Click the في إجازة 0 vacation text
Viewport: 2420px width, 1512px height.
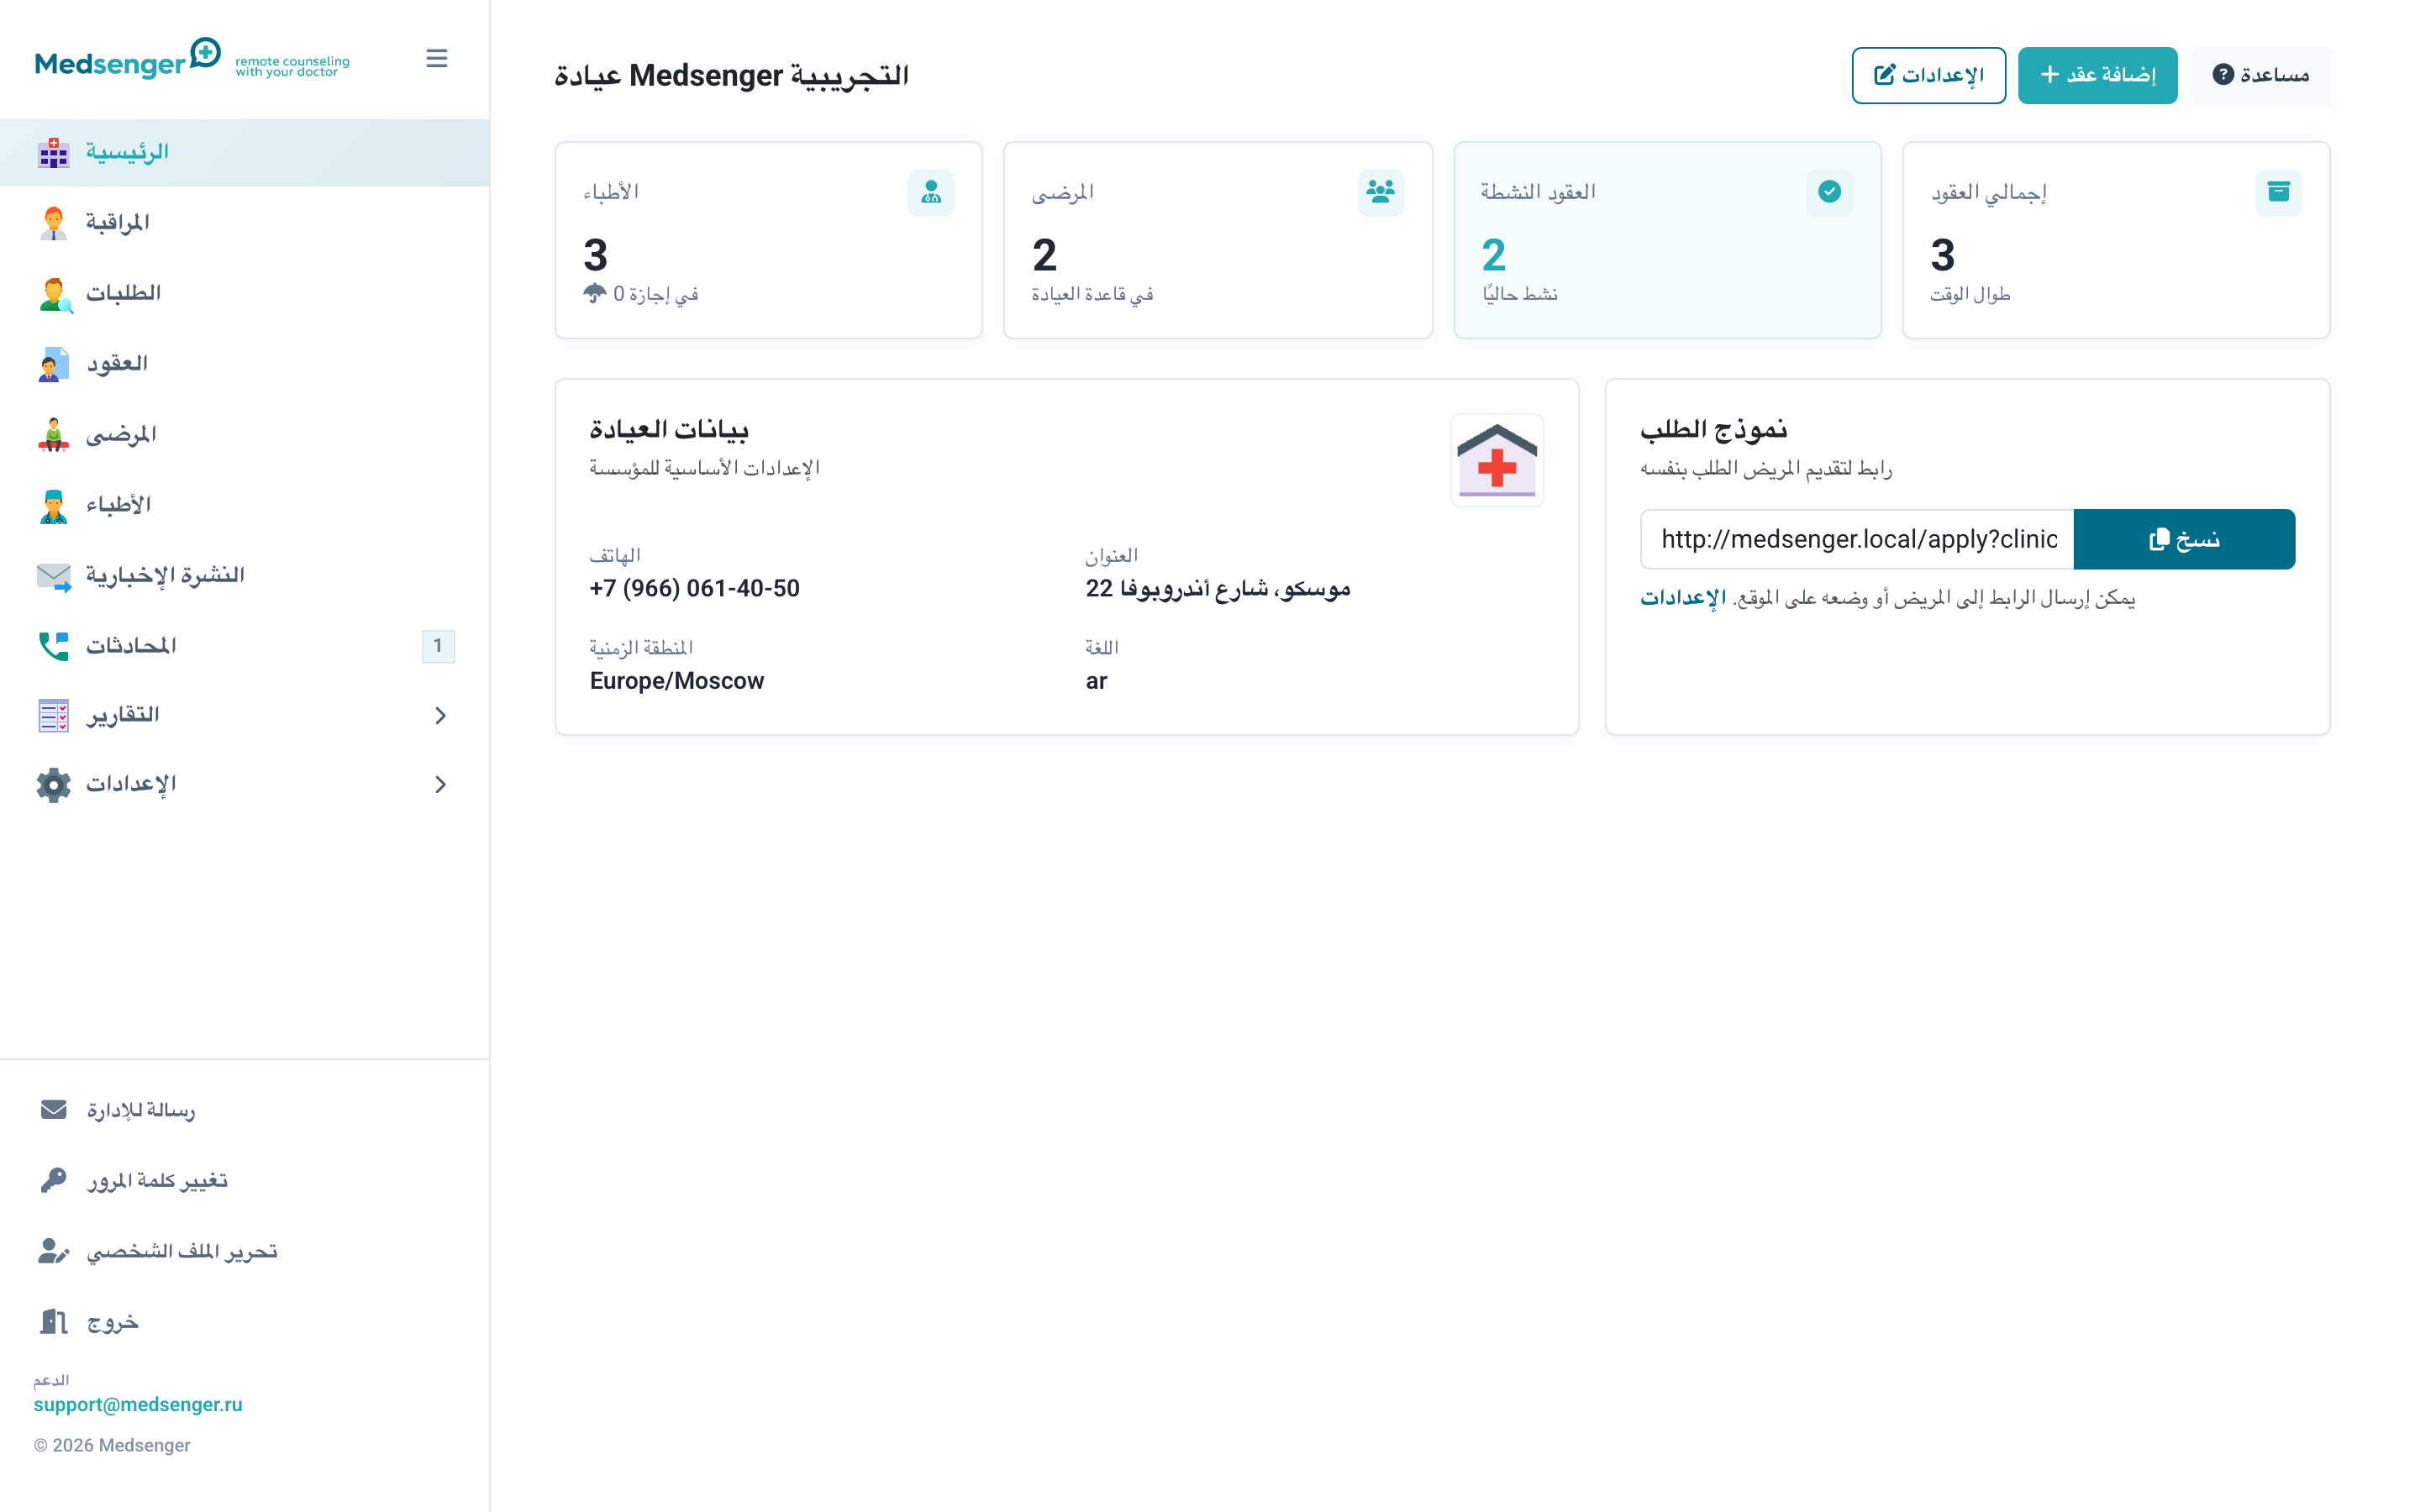655,294
